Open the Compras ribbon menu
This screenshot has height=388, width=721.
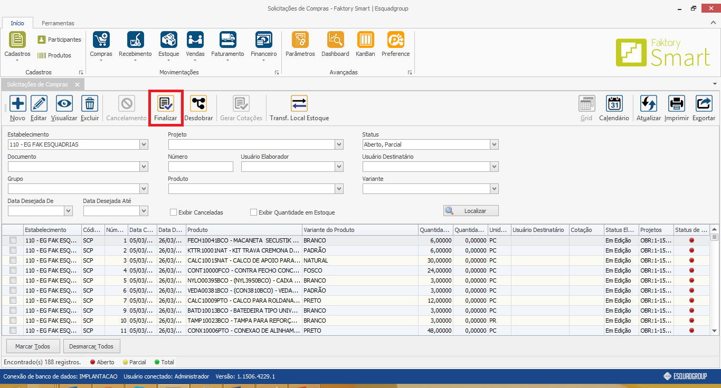tap(101, 44)
